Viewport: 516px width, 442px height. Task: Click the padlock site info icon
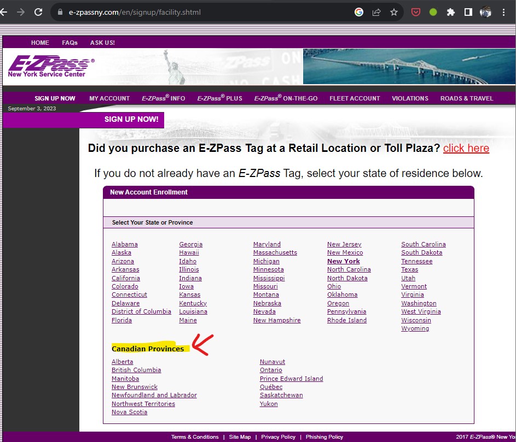(60, 12)
